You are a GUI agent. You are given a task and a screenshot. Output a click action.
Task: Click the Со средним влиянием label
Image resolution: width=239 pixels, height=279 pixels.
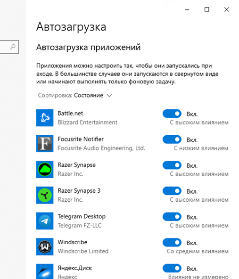tap(198, 251)
